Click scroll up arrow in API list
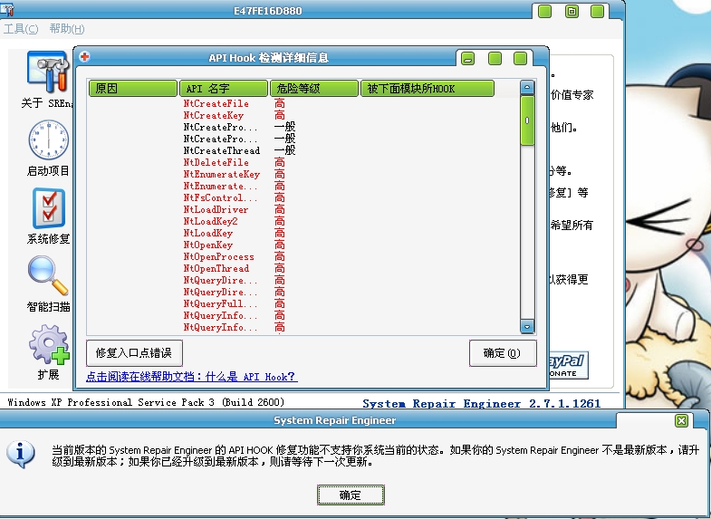Image resolution: width=711 pixels, height=519 pixels. click(x=527, y=88)
